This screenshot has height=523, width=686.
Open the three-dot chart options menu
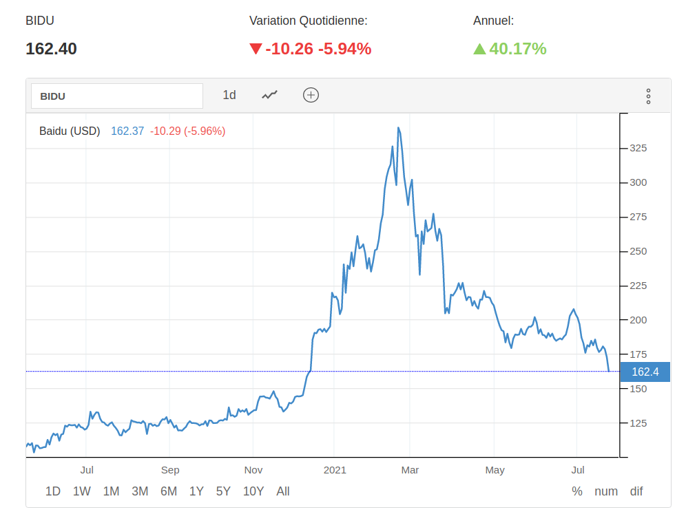(648, 96)
